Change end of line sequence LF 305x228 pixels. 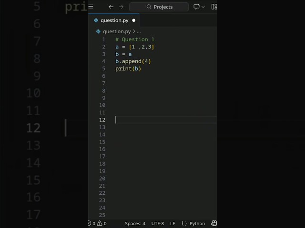click(x=173, y=224)
